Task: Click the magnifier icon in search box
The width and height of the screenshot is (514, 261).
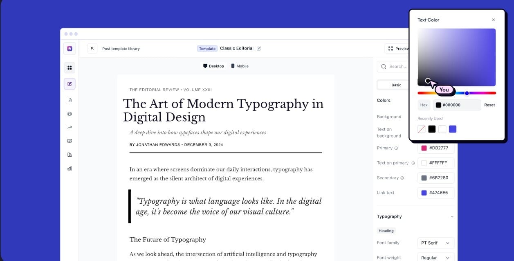Action: (x=384, y=66)
